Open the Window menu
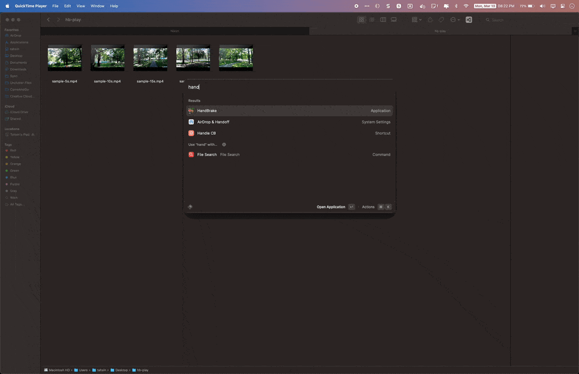This screenshot has height=374, width=579. [98, 6]
